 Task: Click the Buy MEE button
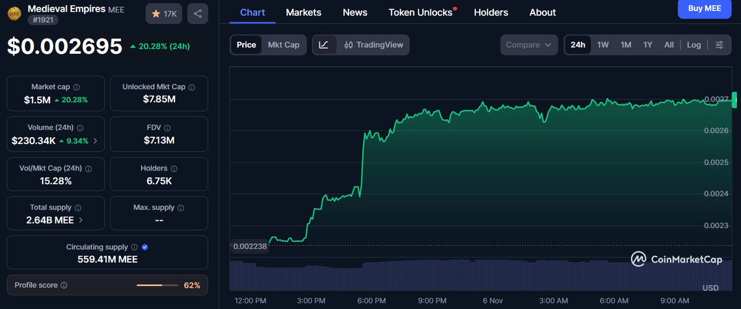(x=704, y=8)
